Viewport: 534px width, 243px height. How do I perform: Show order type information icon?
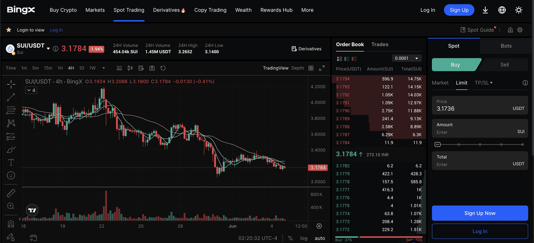coord(525,83)
